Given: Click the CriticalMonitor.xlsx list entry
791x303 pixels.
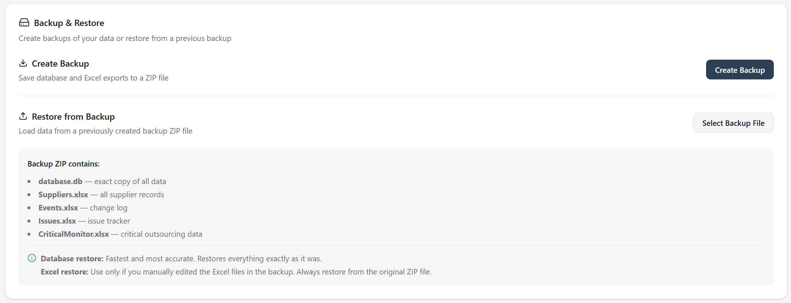Looking at the screenshot, I should (x=120, y=234).
